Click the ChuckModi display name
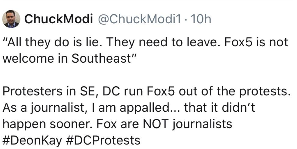The height and width of the screenshot is (149, 297). coord(58,19)
